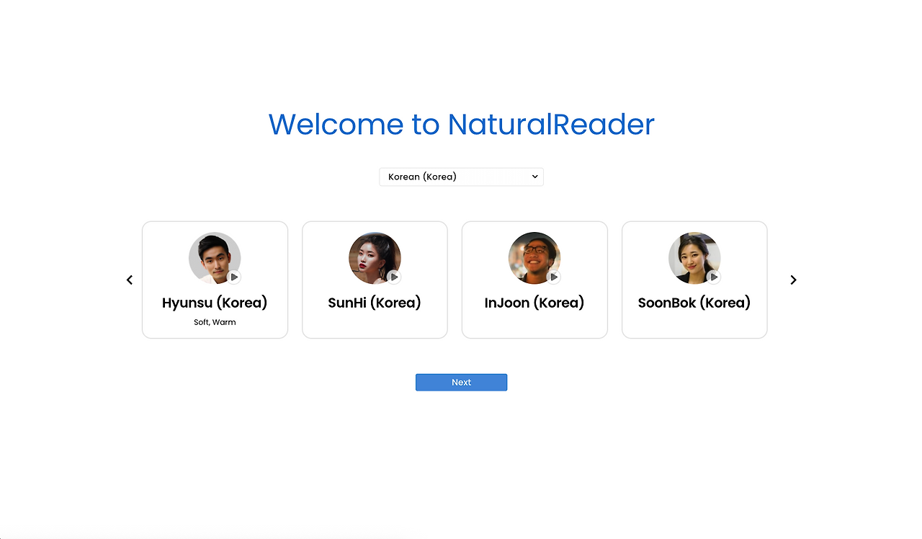
Task: Select SoonBok's avatar photo
Action: point(694,258)
